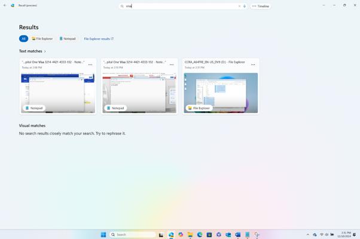Screen dimensions: 360x239
Task: Open more options on first Notepad result
Action: point(90,65)
